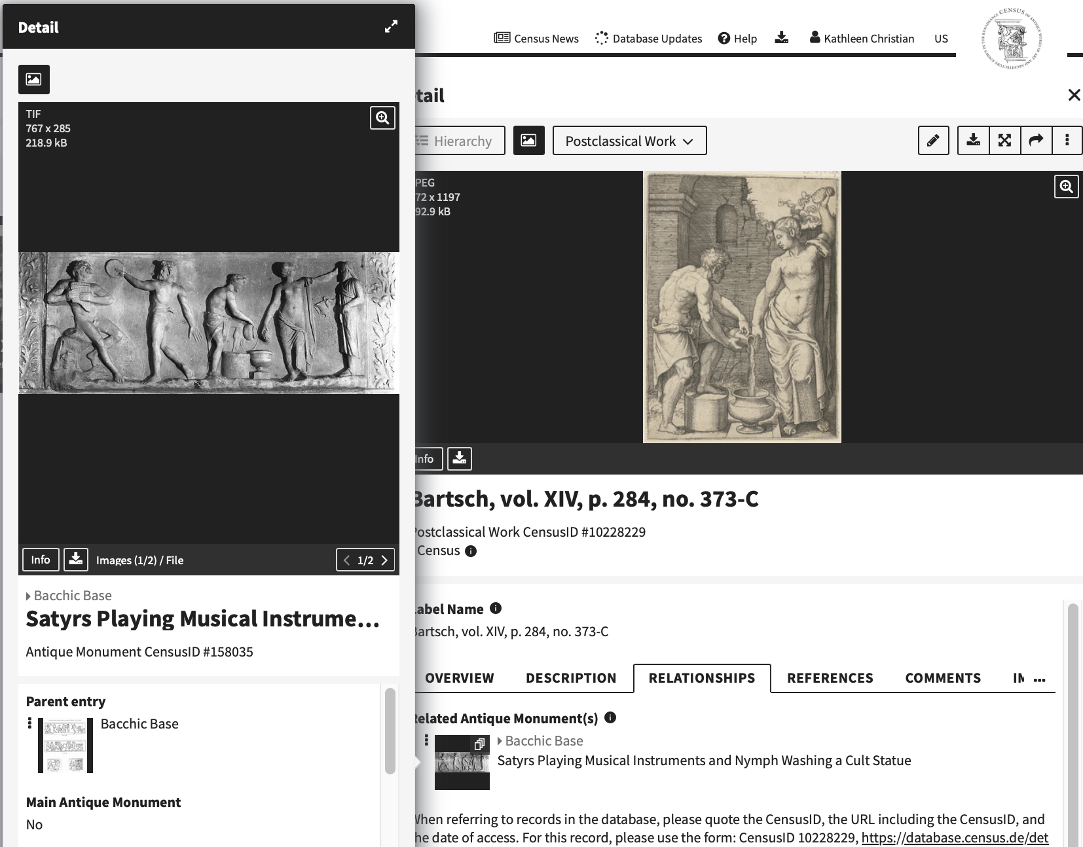Open the Census News link
Image resolution: width=1083 pixels, height=847 pixels.
point(536,39)
